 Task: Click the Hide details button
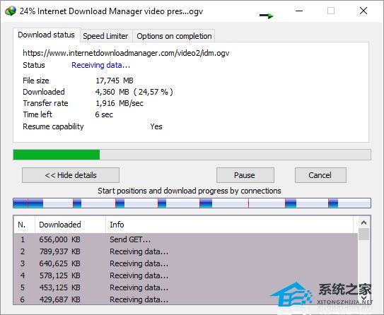coord(71,175)
